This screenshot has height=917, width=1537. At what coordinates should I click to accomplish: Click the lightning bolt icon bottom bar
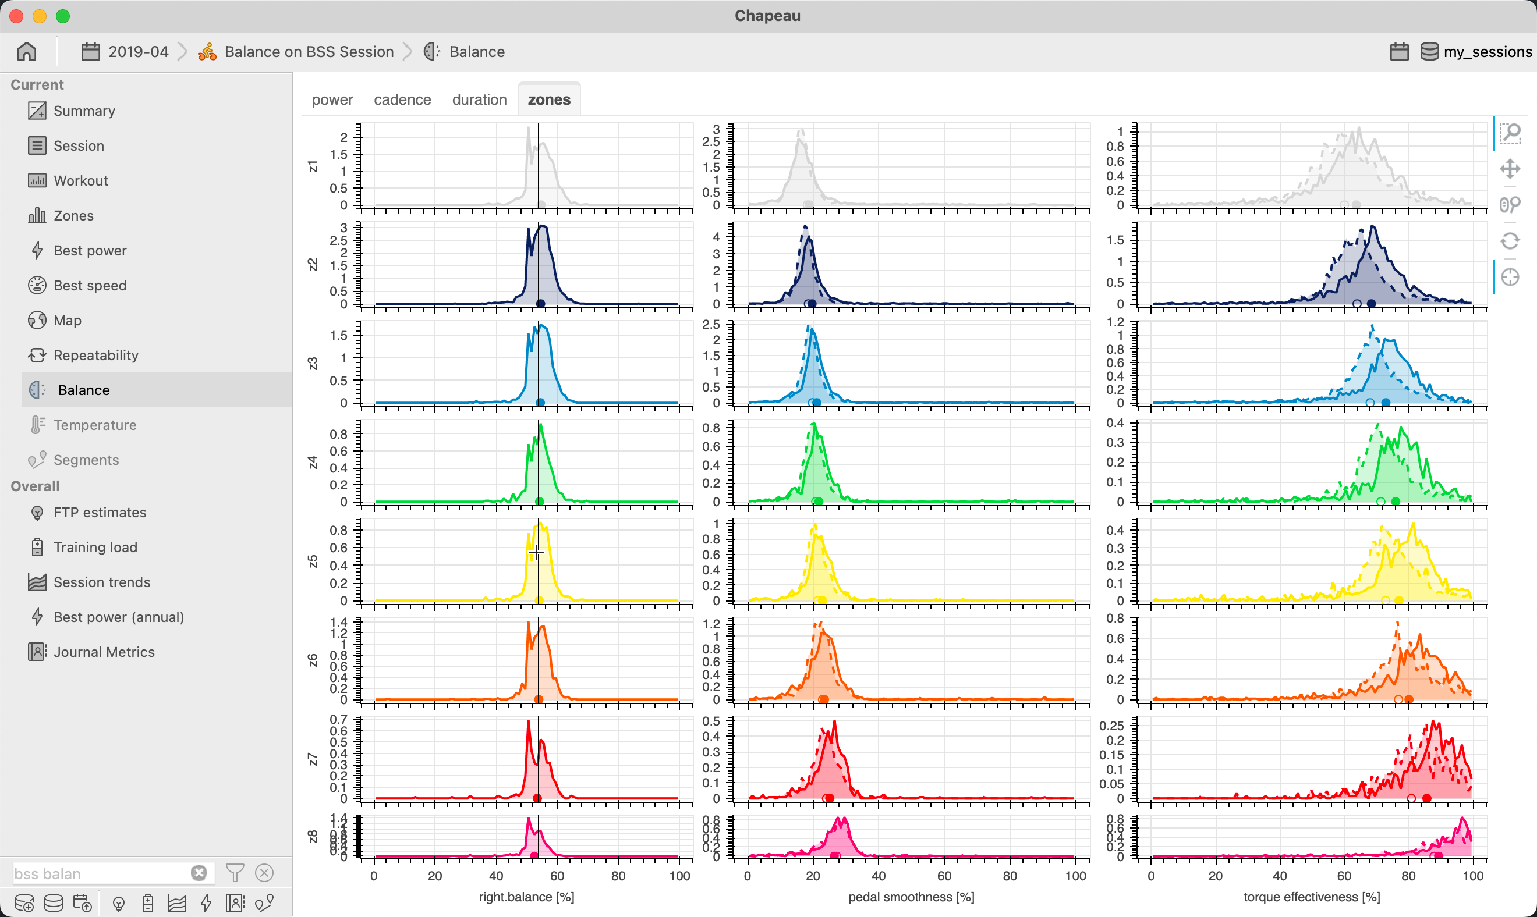click(206, 903)
